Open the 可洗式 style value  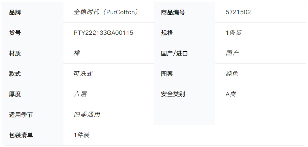tap(83, 74)
